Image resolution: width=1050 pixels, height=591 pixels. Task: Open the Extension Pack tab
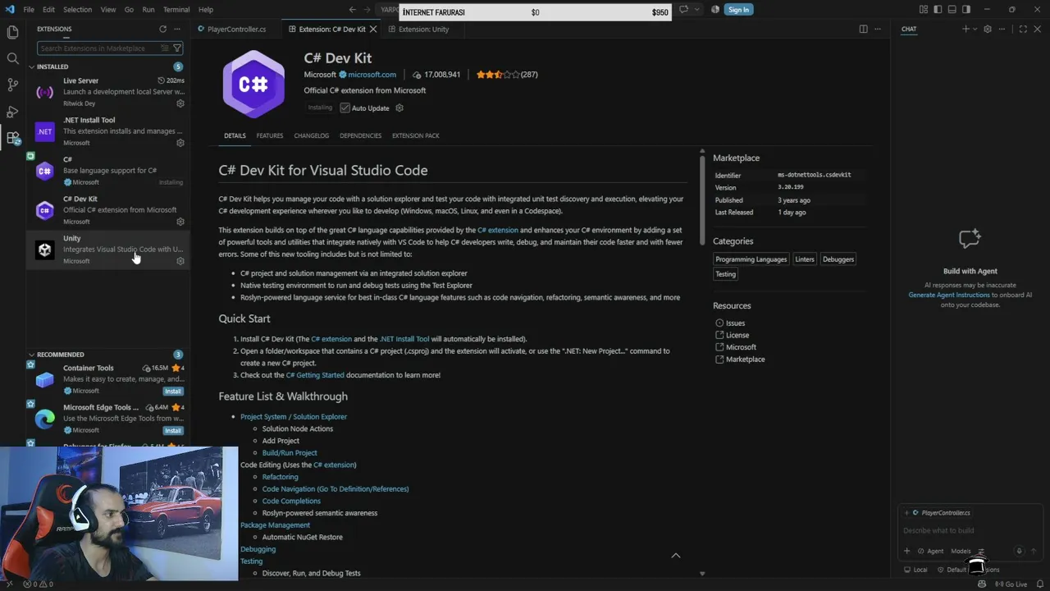416,135
